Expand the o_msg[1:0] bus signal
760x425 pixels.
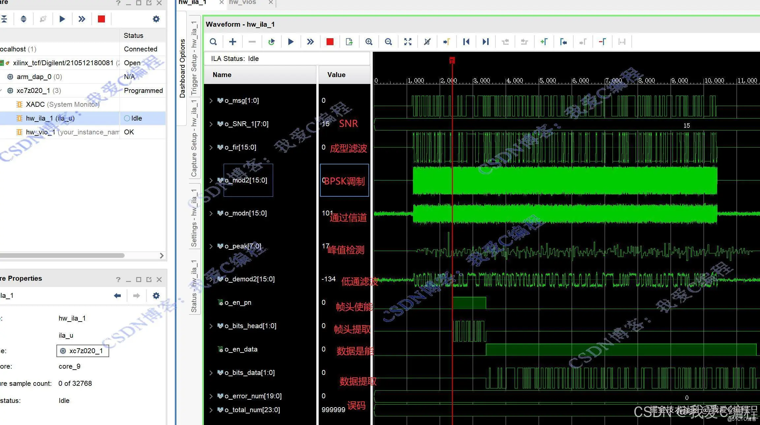tap(211, 101)
